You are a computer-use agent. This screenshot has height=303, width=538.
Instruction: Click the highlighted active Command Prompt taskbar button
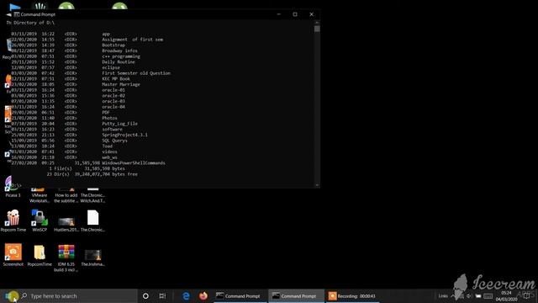point(296,295)
